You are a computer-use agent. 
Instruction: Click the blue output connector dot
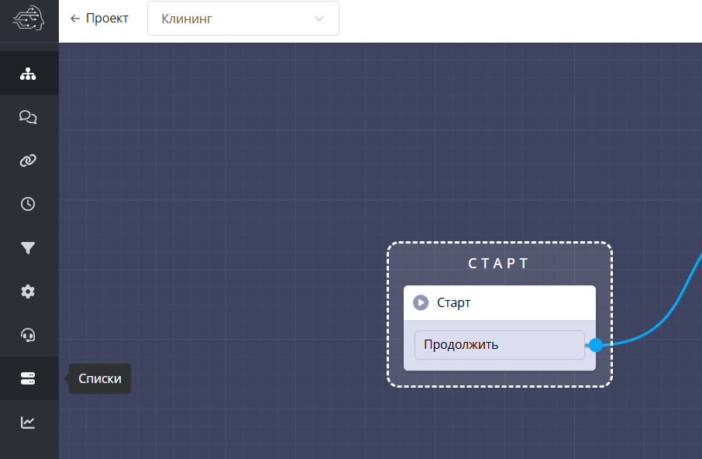coord(595,345)
